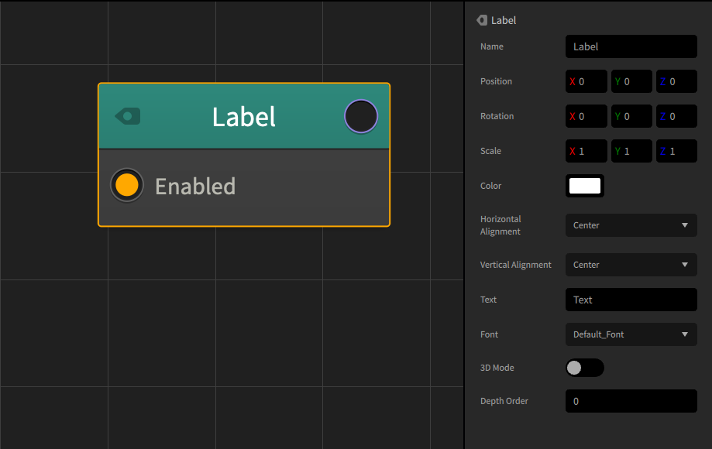Click the green Y label in the Rotation row
This screenshot has width=712, height=449.
[618, 116]
